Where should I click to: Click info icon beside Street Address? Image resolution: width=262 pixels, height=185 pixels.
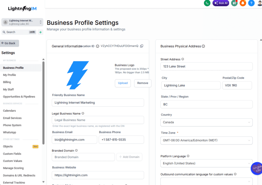pyautogui.click(x=183, y=59)
